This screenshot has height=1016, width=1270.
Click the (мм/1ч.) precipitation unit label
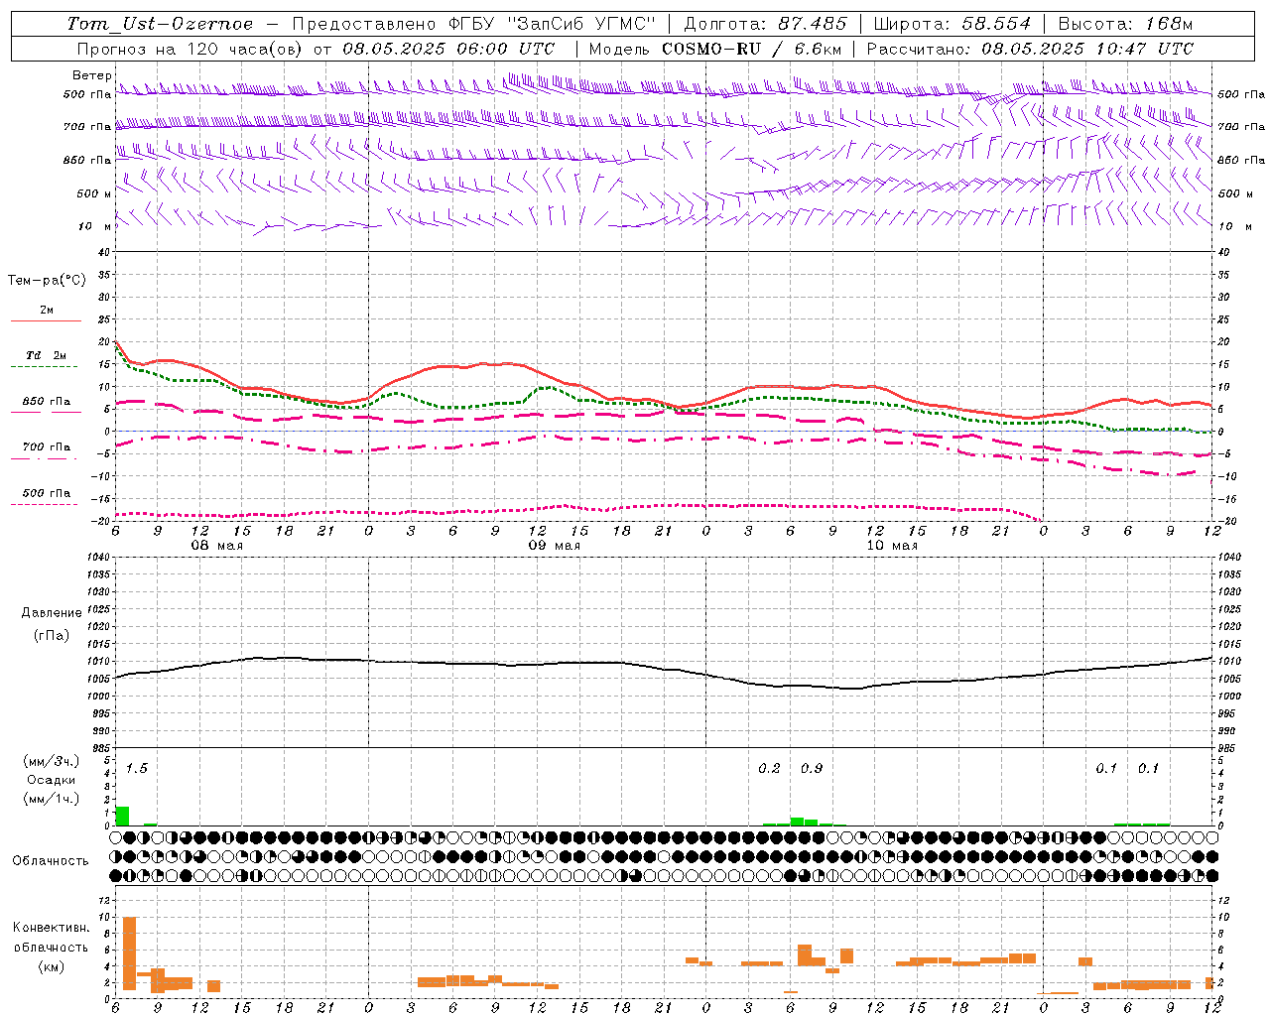click(x=51, y=799)
